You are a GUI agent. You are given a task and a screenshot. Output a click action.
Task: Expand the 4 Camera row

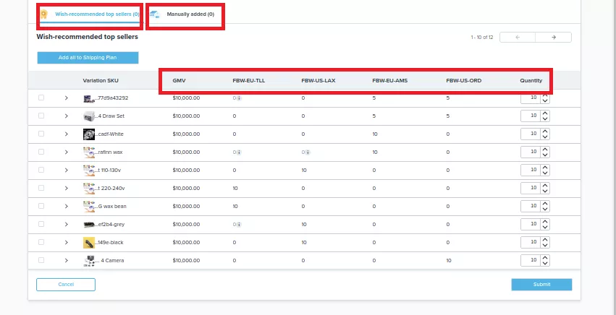click(67, 261)
